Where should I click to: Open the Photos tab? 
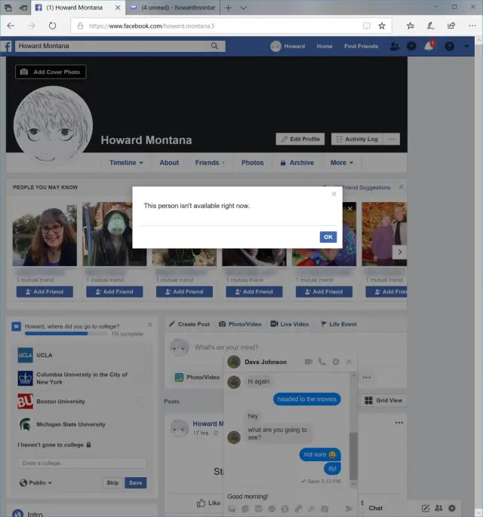pyautogui.click(x=252, y=163)
